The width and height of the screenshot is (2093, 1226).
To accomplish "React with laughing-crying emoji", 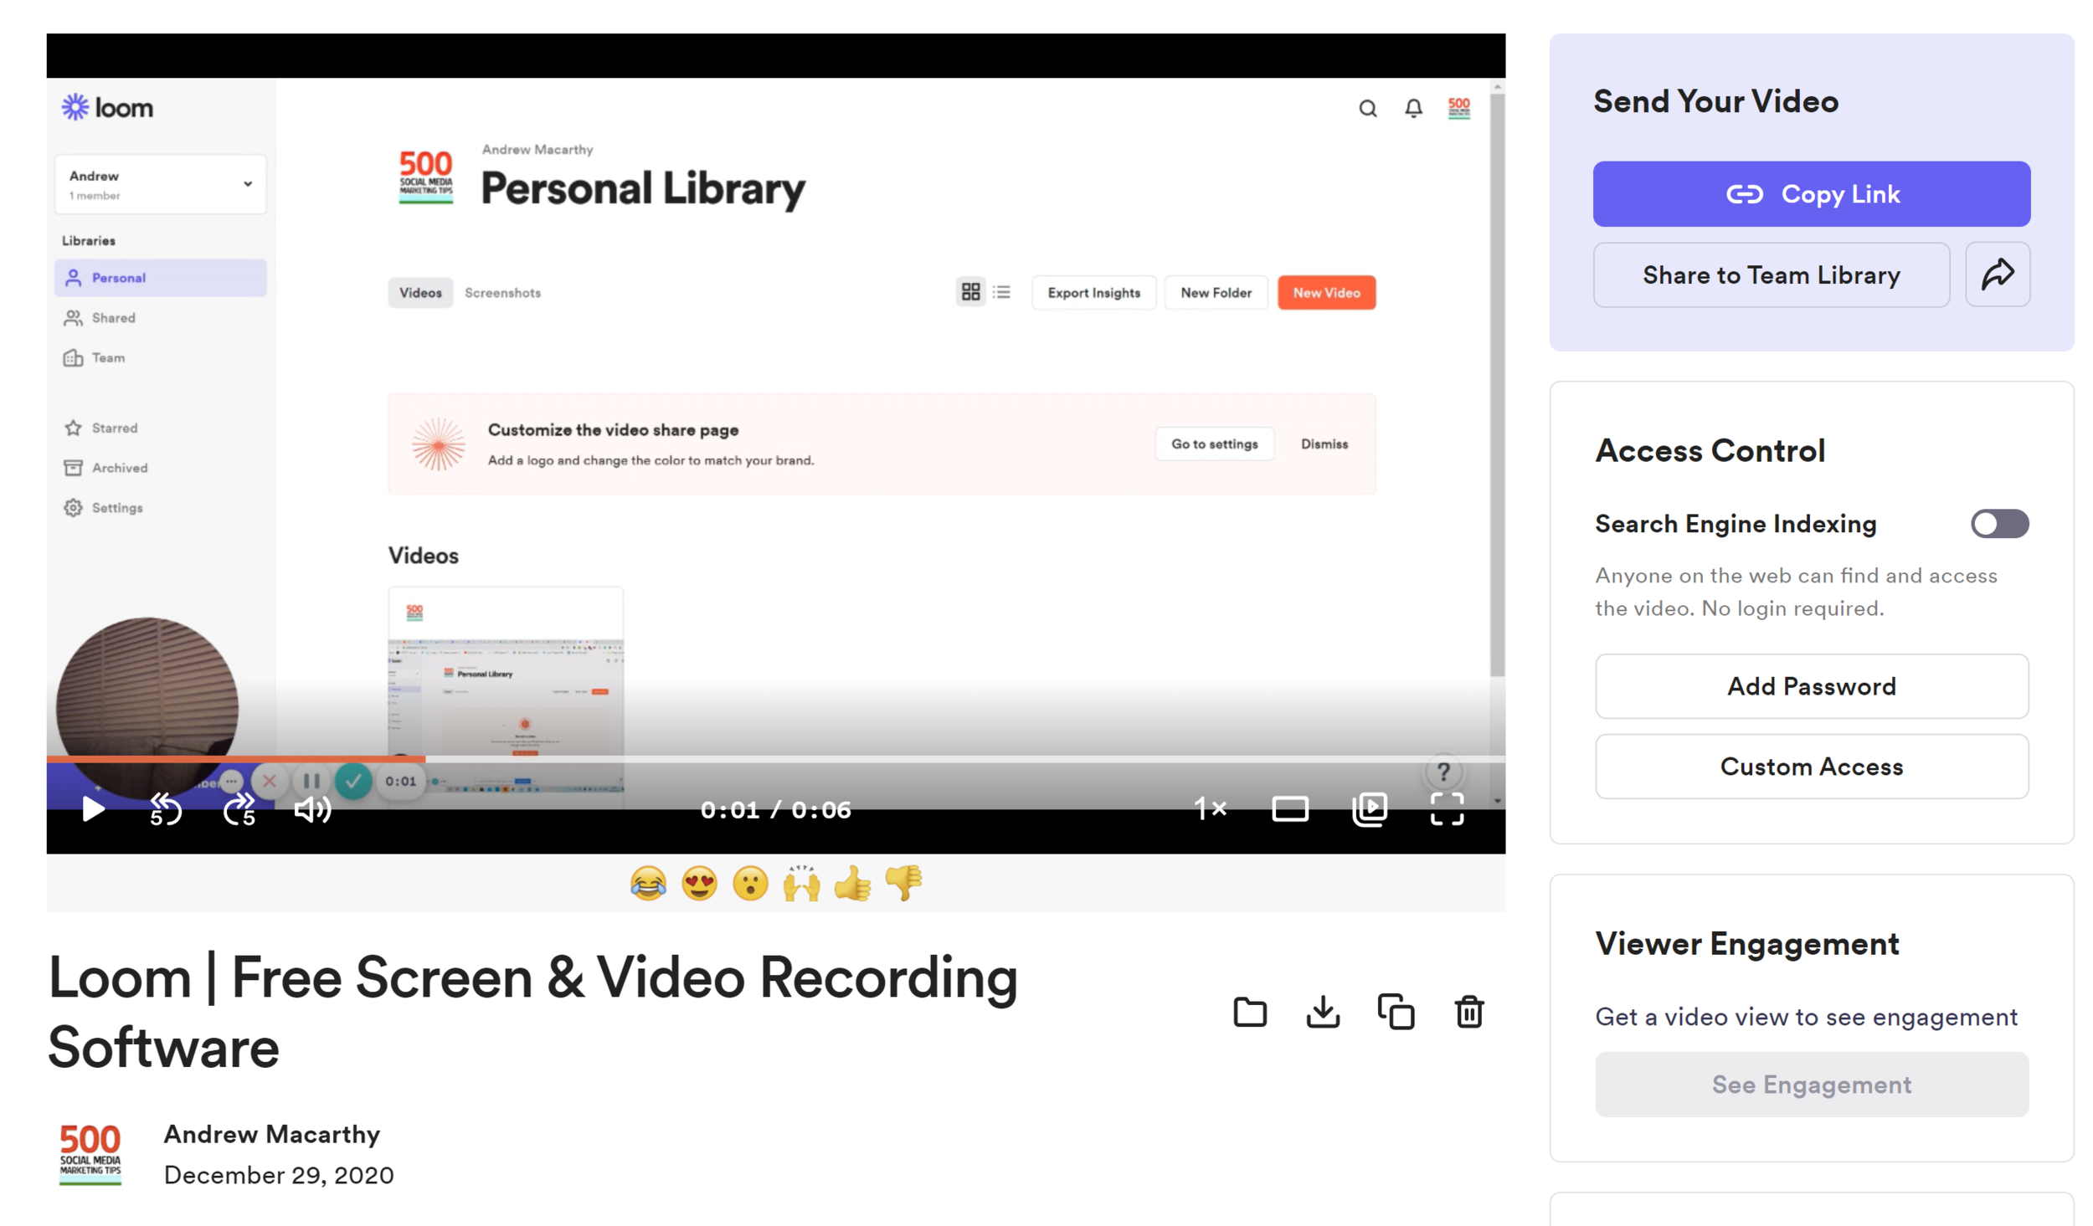I will [x=648, y=883].
